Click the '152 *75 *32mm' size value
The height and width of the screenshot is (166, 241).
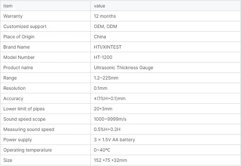110,160
